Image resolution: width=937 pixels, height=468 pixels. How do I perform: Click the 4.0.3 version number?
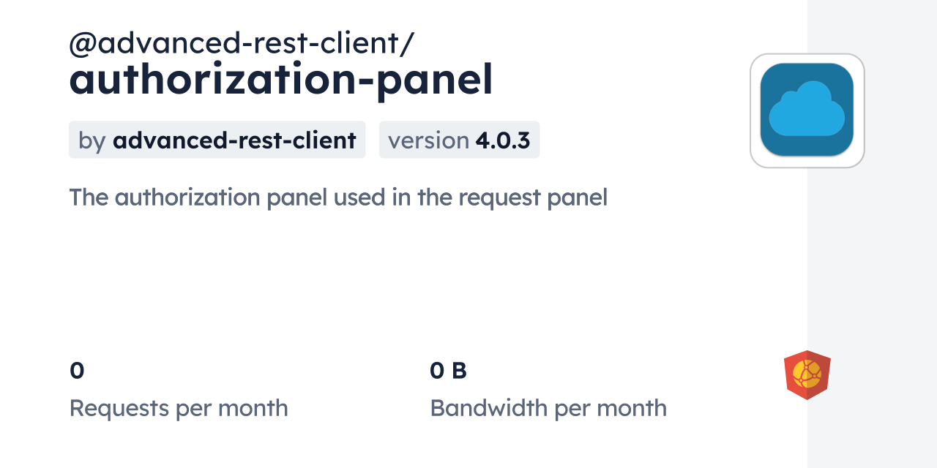pos(503,140)
